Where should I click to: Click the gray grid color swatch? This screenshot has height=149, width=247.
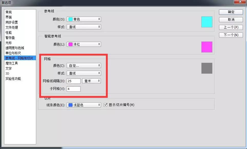[207, 68]
